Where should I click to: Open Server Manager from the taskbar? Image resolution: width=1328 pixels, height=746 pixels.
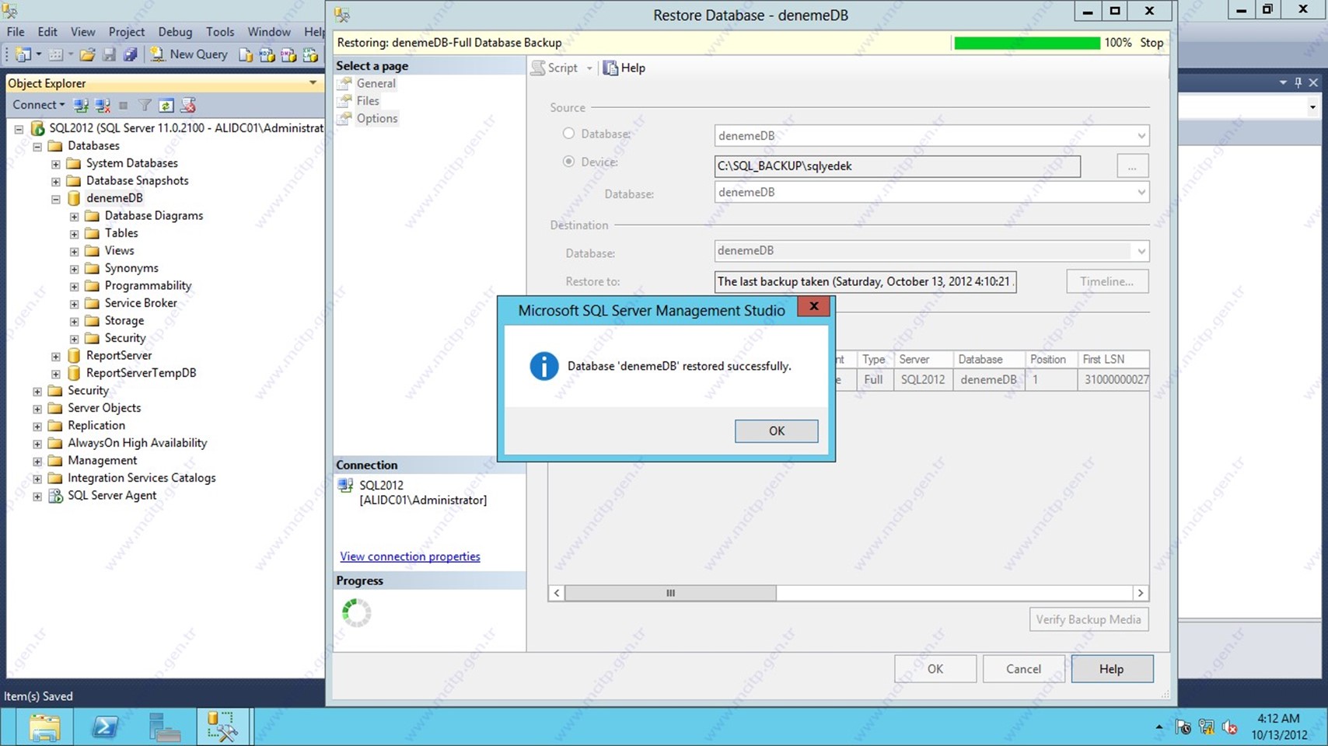[164, 727]
